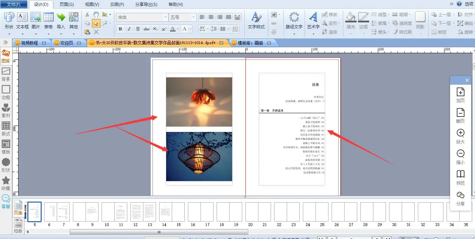The width and height of the screenshot is (475, 239).
Task: Contact 客服 customer service
Action: click(x=6, y=202)
